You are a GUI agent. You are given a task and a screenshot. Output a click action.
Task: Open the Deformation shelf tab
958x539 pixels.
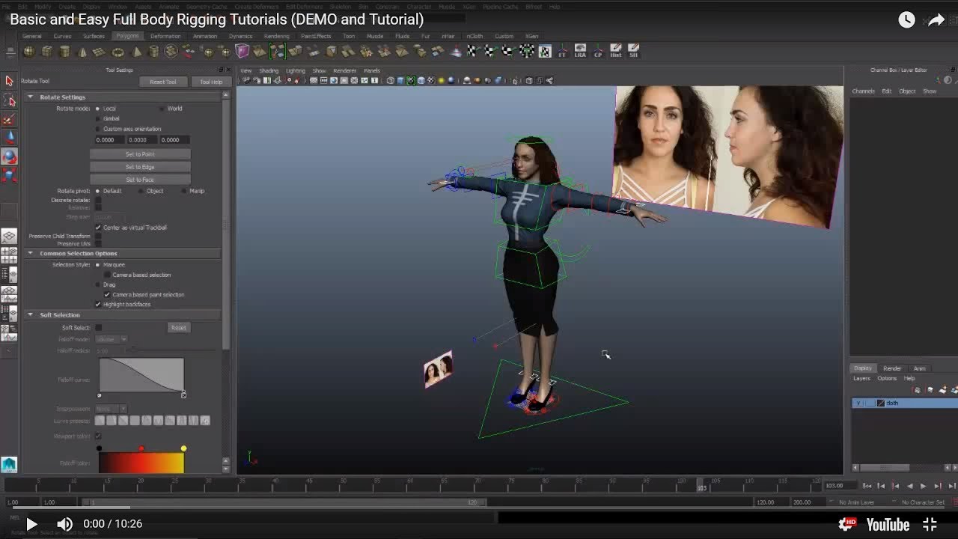pyautogui.click(x=165, y=36)
